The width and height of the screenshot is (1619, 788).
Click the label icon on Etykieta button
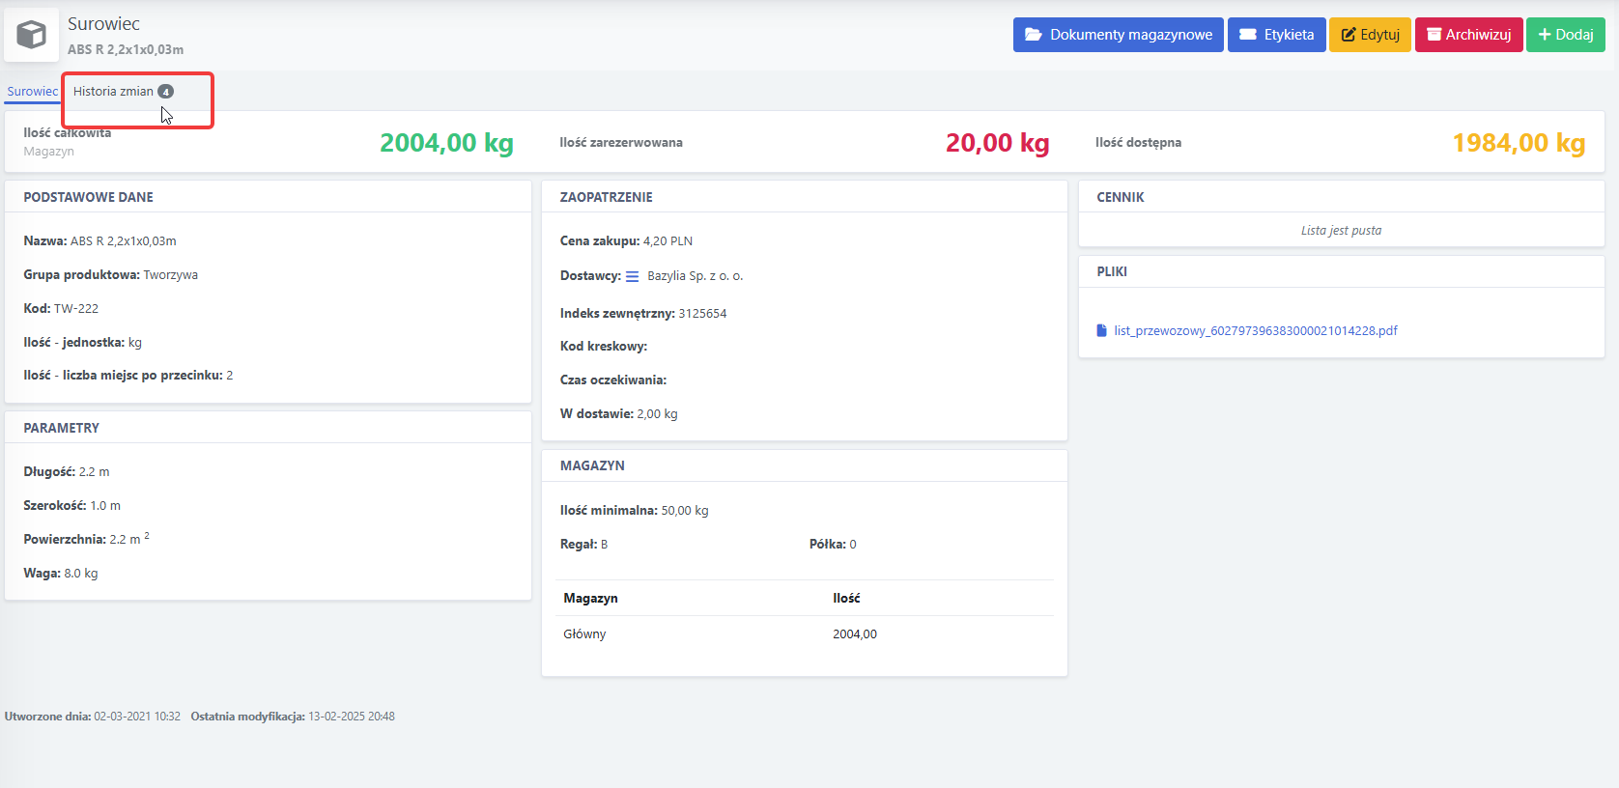(1248, 35)
